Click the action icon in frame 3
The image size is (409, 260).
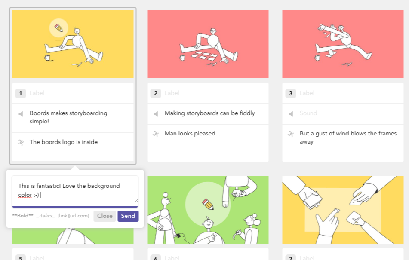pos(291,134)
